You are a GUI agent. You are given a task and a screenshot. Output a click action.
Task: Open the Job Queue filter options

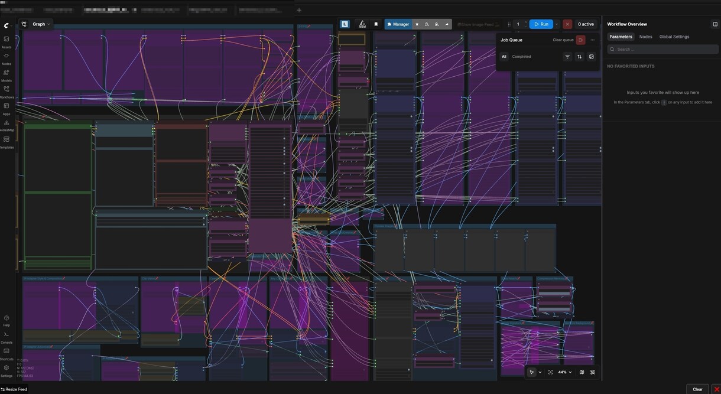[x=567, y=57]
